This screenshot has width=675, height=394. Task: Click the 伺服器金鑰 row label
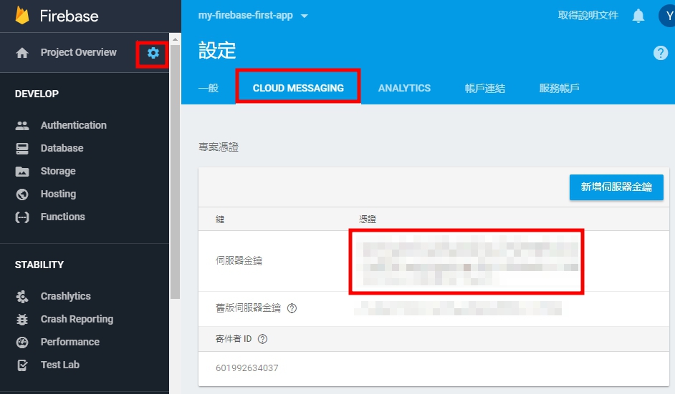point(239,261)
